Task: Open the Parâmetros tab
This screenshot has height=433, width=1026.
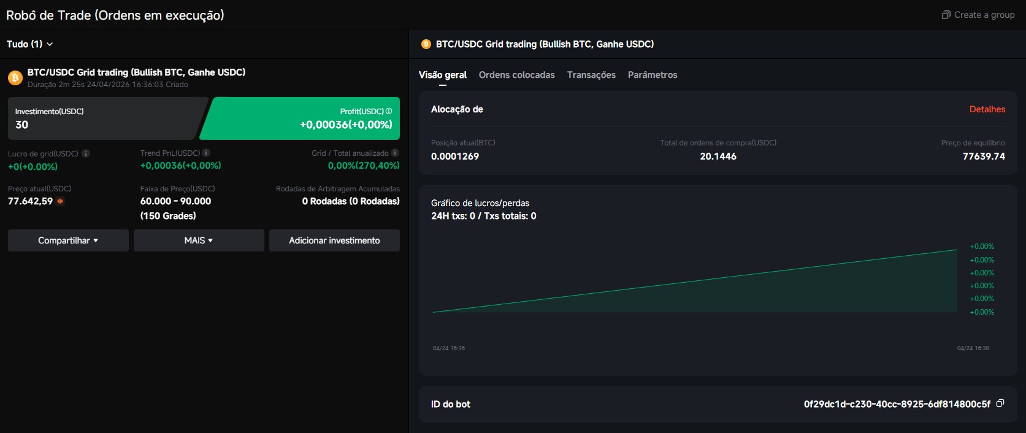Action: (x=653, y=75)
